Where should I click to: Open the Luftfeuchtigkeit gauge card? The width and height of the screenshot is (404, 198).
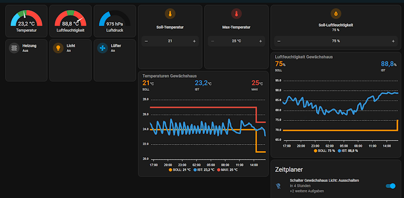pyautogui.click(x=70, y=21)
